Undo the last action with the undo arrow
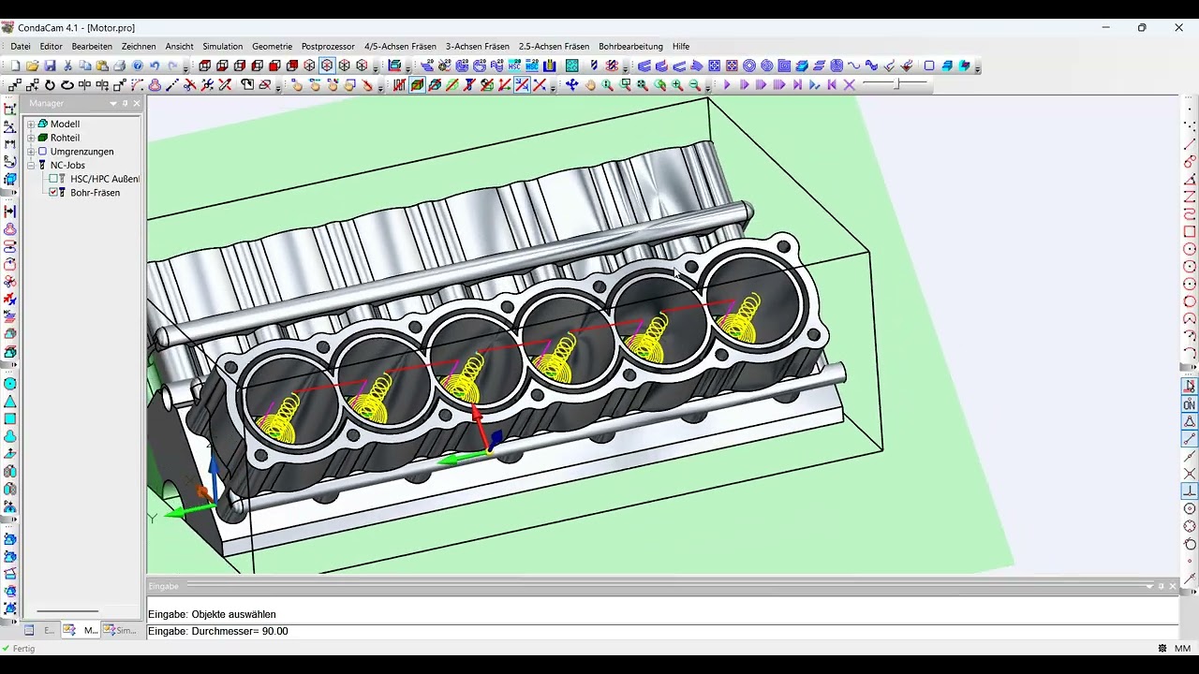This screenshot has width=1199, height=674. tap(155, 66)
